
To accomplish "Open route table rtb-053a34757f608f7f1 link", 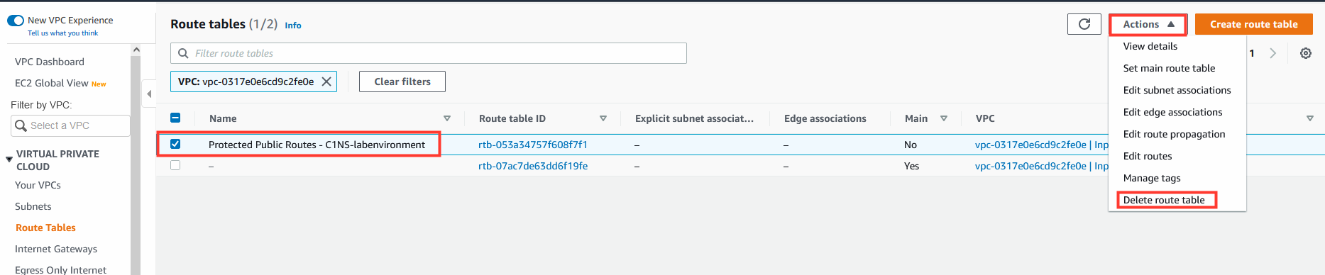I will click(533, 145).
